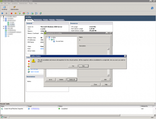Switch to the Console tab
156x119 pixels.
(52, 20)
